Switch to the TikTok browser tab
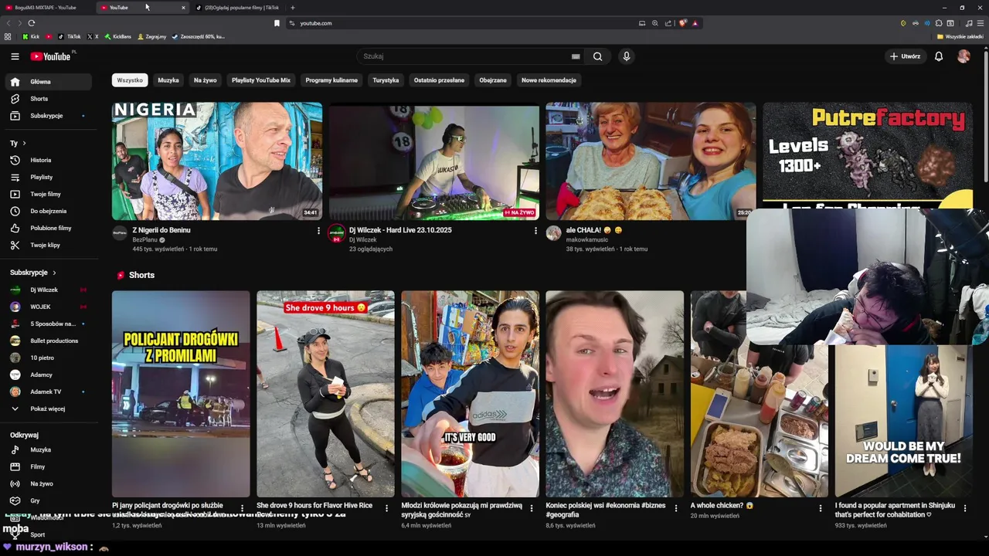989x556 pixels. point(238,8)
